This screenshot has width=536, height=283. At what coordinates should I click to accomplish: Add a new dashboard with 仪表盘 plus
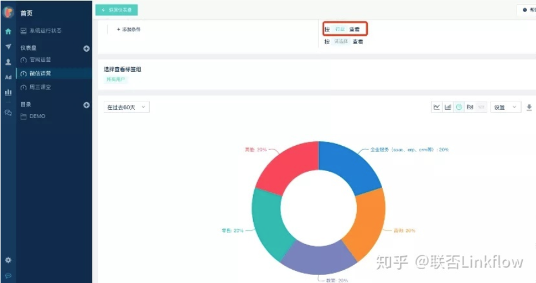click(87, 49)
